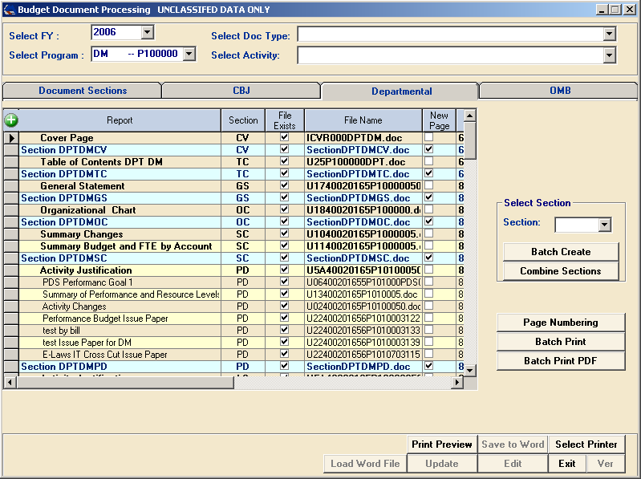Click the Page Numbering button
Image resolution: width=641 pixels, height=479 pixels.
(561, 323)
